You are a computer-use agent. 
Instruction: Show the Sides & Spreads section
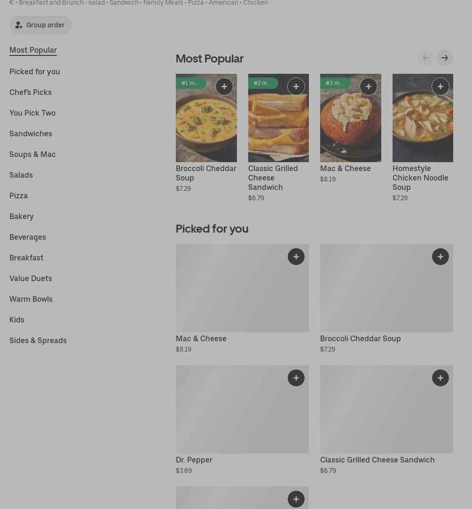[x=38, y=340]
